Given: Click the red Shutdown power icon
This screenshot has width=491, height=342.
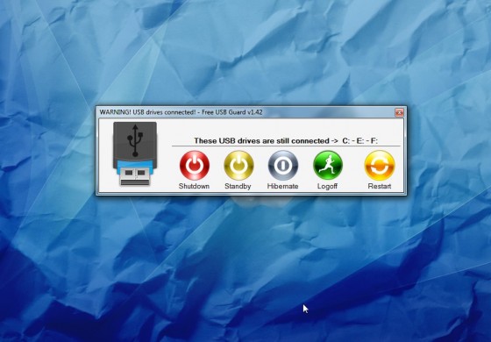Looking at the screenshot, I should [195, 166].
